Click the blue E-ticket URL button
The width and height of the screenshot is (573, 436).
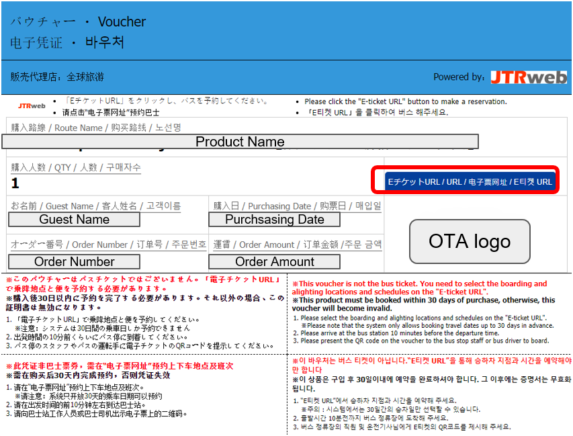470,181
